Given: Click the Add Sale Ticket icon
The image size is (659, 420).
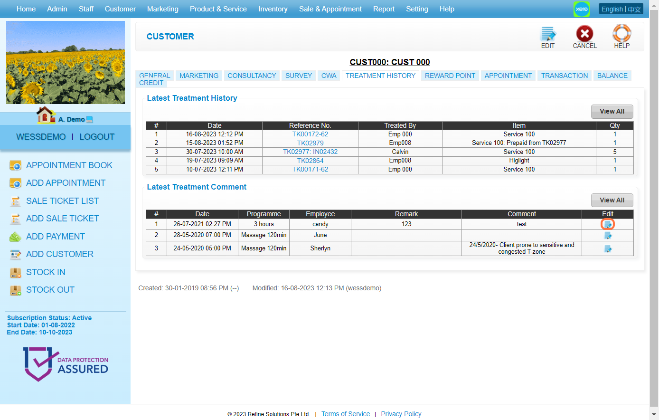Looking at the screenshot, I should (x=15, y=219).
